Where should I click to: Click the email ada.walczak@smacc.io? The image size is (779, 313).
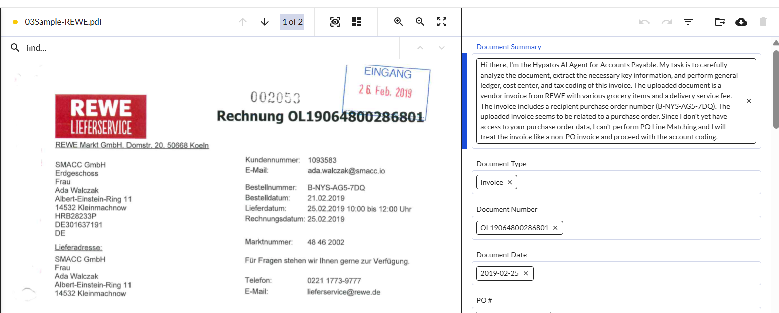pyautogui.click(x=346, y=171)
